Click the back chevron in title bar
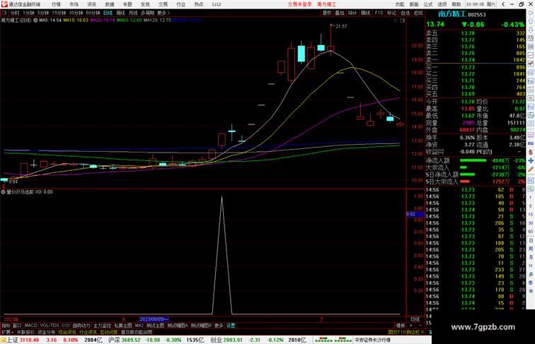The image size is (535, 344). coord(503,4)
